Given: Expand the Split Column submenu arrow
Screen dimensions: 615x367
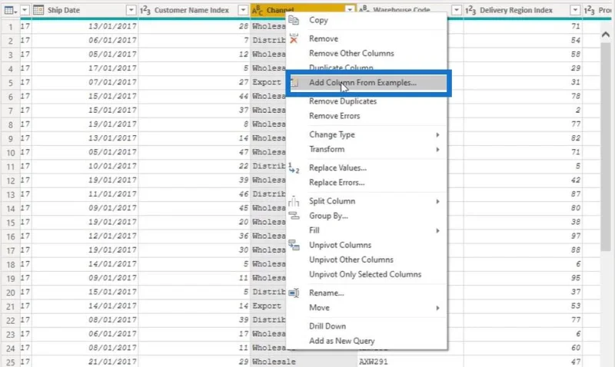Looking at the screenshot, I should (x=437, y=201).
